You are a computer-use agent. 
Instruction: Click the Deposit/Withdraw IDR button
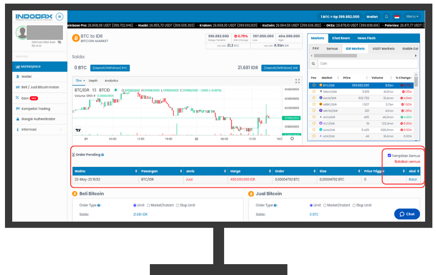281,68
